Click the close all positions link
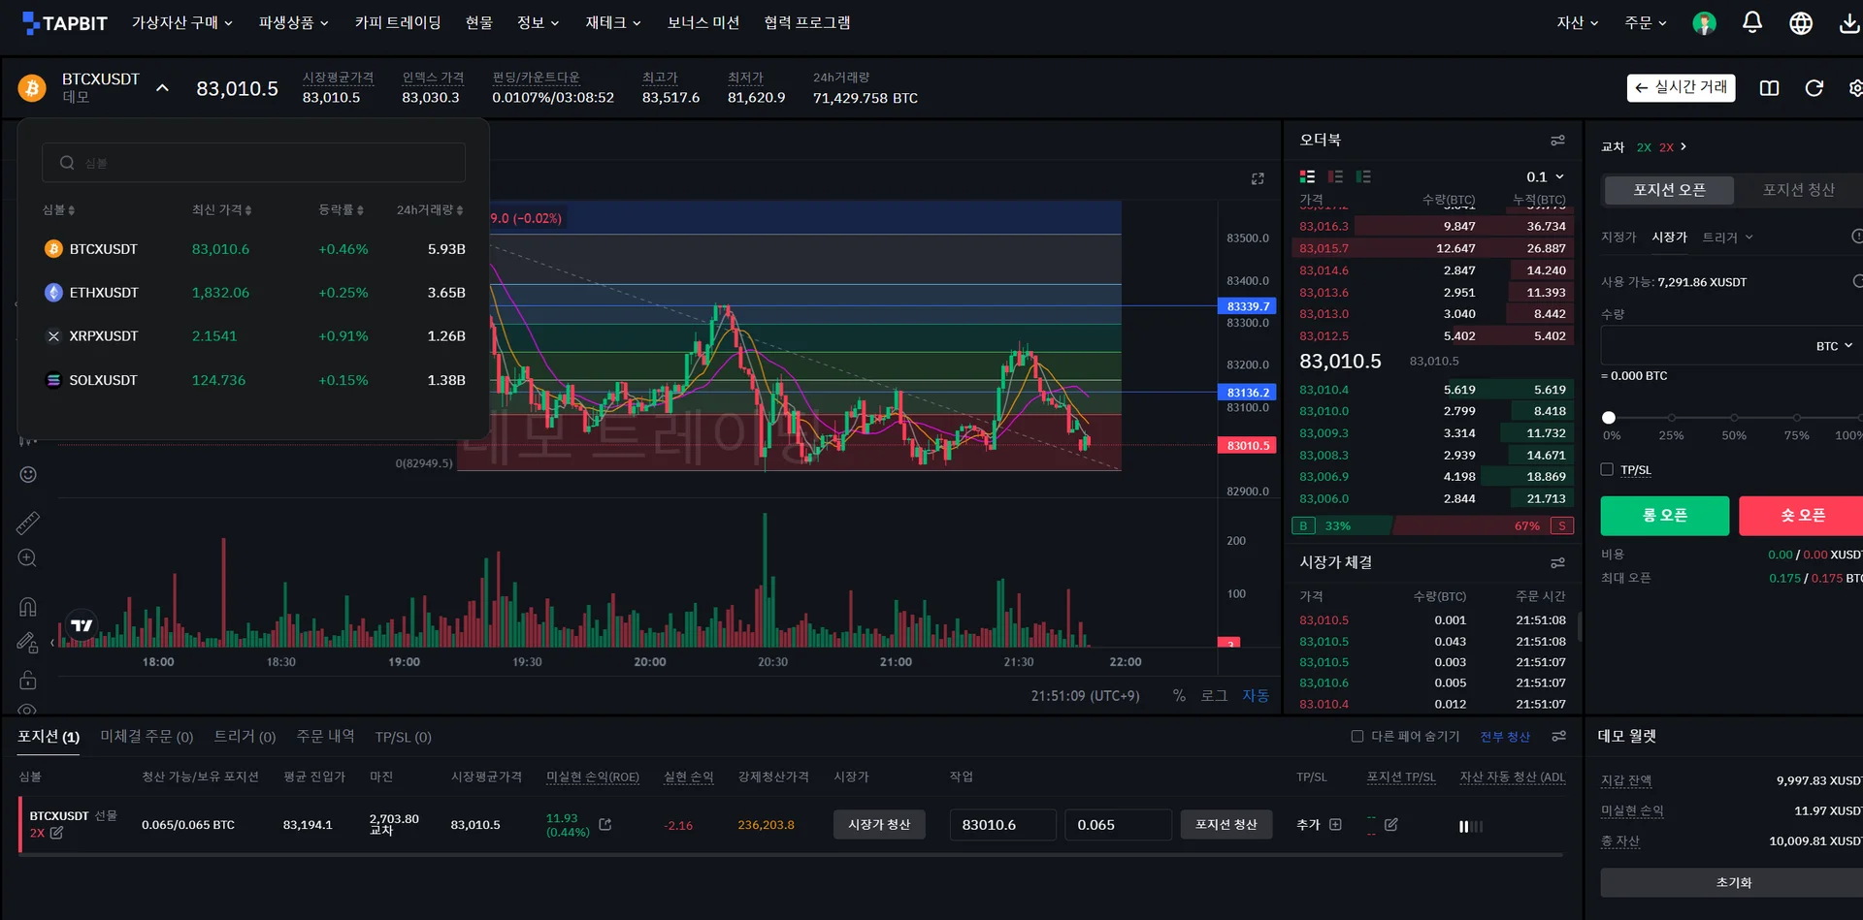Viewport: 1863px width, 920px height. 1505,737
